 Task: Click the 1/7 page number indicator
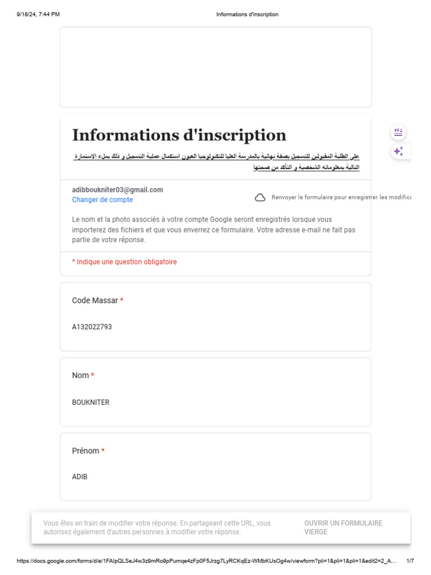410,561
